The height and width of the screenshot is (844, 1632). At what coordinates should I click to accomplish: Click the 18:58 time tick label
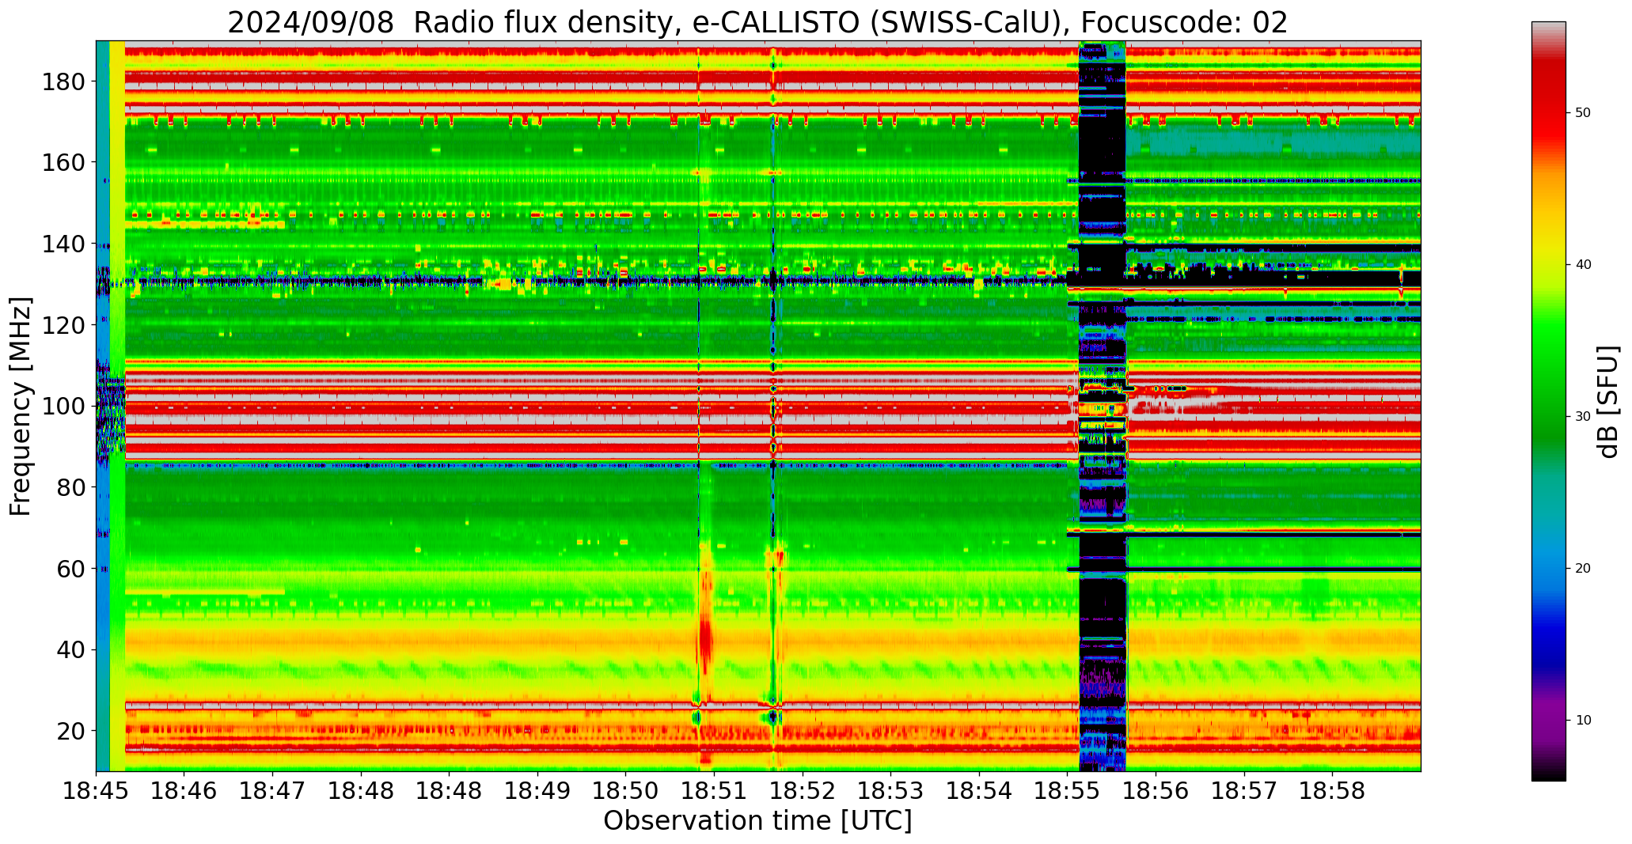1332,790
